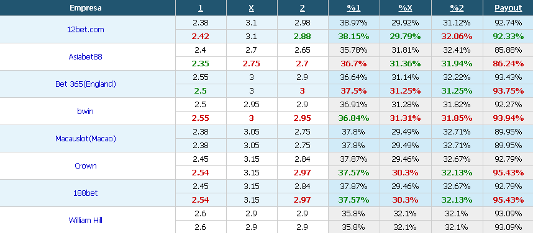Open the Asiabet88 bookmaker link
The image size is (533, 233).
click(x=85, y=56)
